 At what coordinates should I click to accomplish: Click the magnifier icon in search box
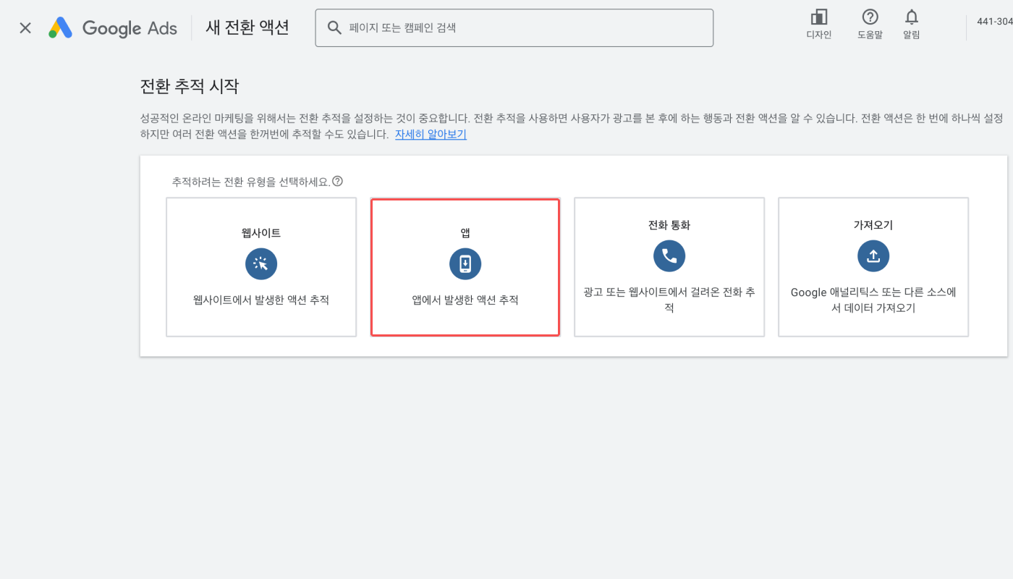coord(334,28)
